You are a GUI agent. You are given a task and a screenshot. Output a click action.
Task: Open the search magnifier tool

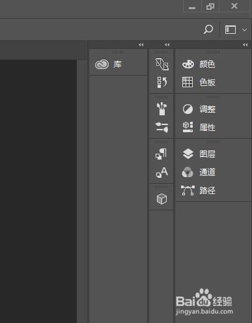[x=208, y=29]
